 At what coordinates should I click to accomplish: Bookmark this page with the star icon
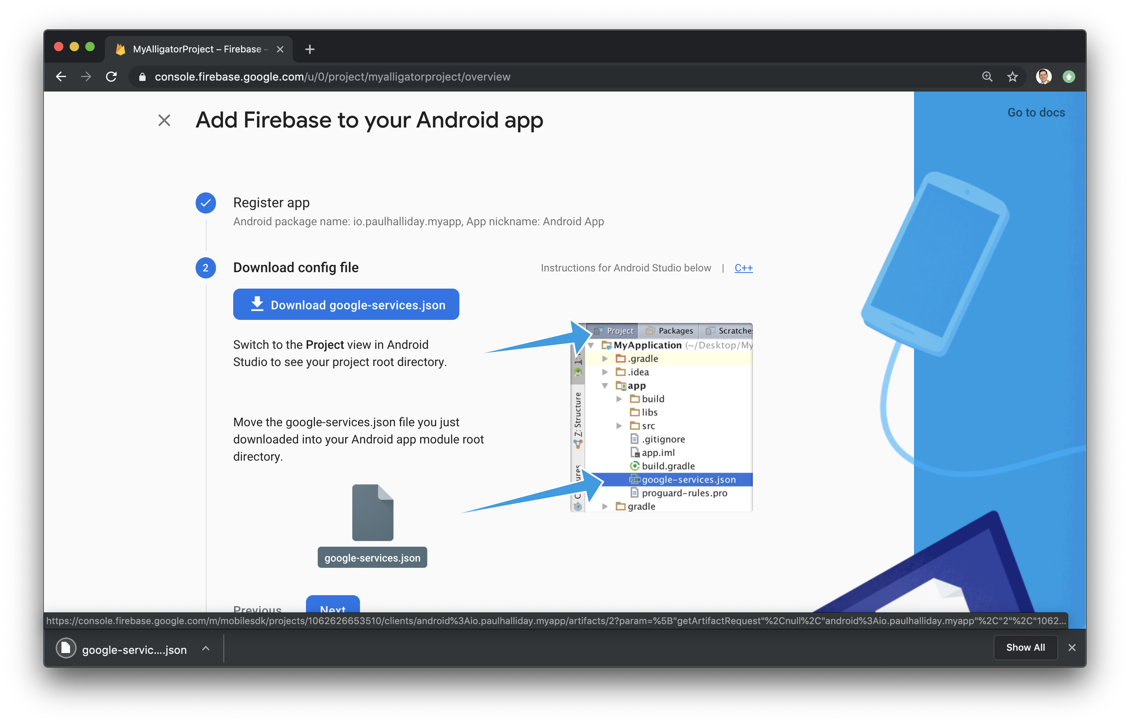tap(1012, 77)
